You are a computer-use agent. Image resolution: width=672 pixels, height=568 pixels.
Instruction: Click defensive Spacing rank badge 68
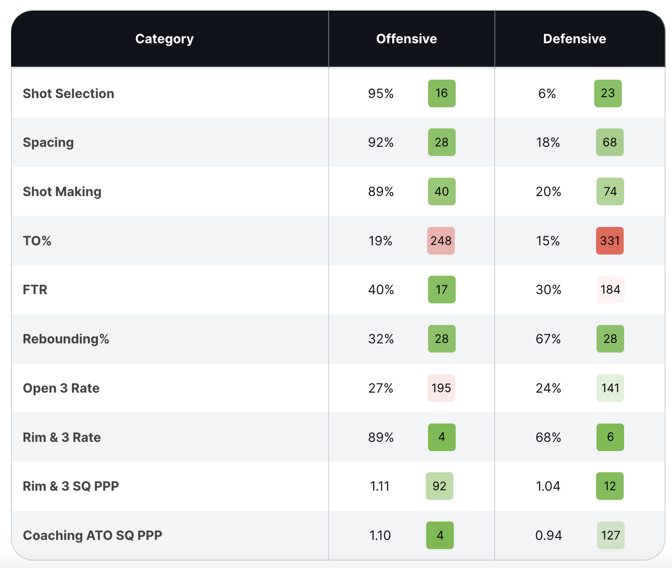coord(610,142)
